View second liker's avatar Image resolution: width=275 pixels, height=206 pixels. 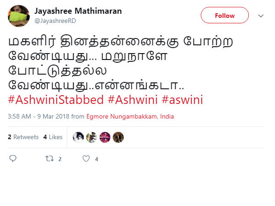tap(92, 137)
